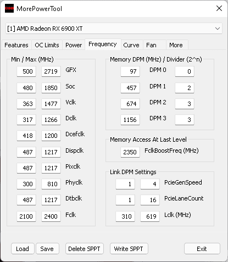Edit Soc maximum frequency field 1850
This screenshot has width=228, height=262.
(51, 88)
